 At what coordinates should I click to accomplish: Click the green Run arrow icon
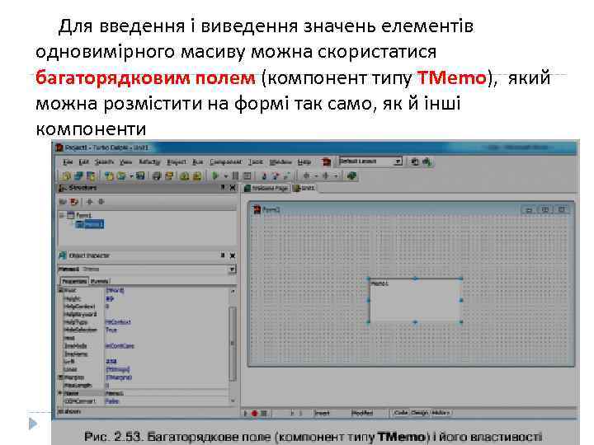[x=215, y=176]
